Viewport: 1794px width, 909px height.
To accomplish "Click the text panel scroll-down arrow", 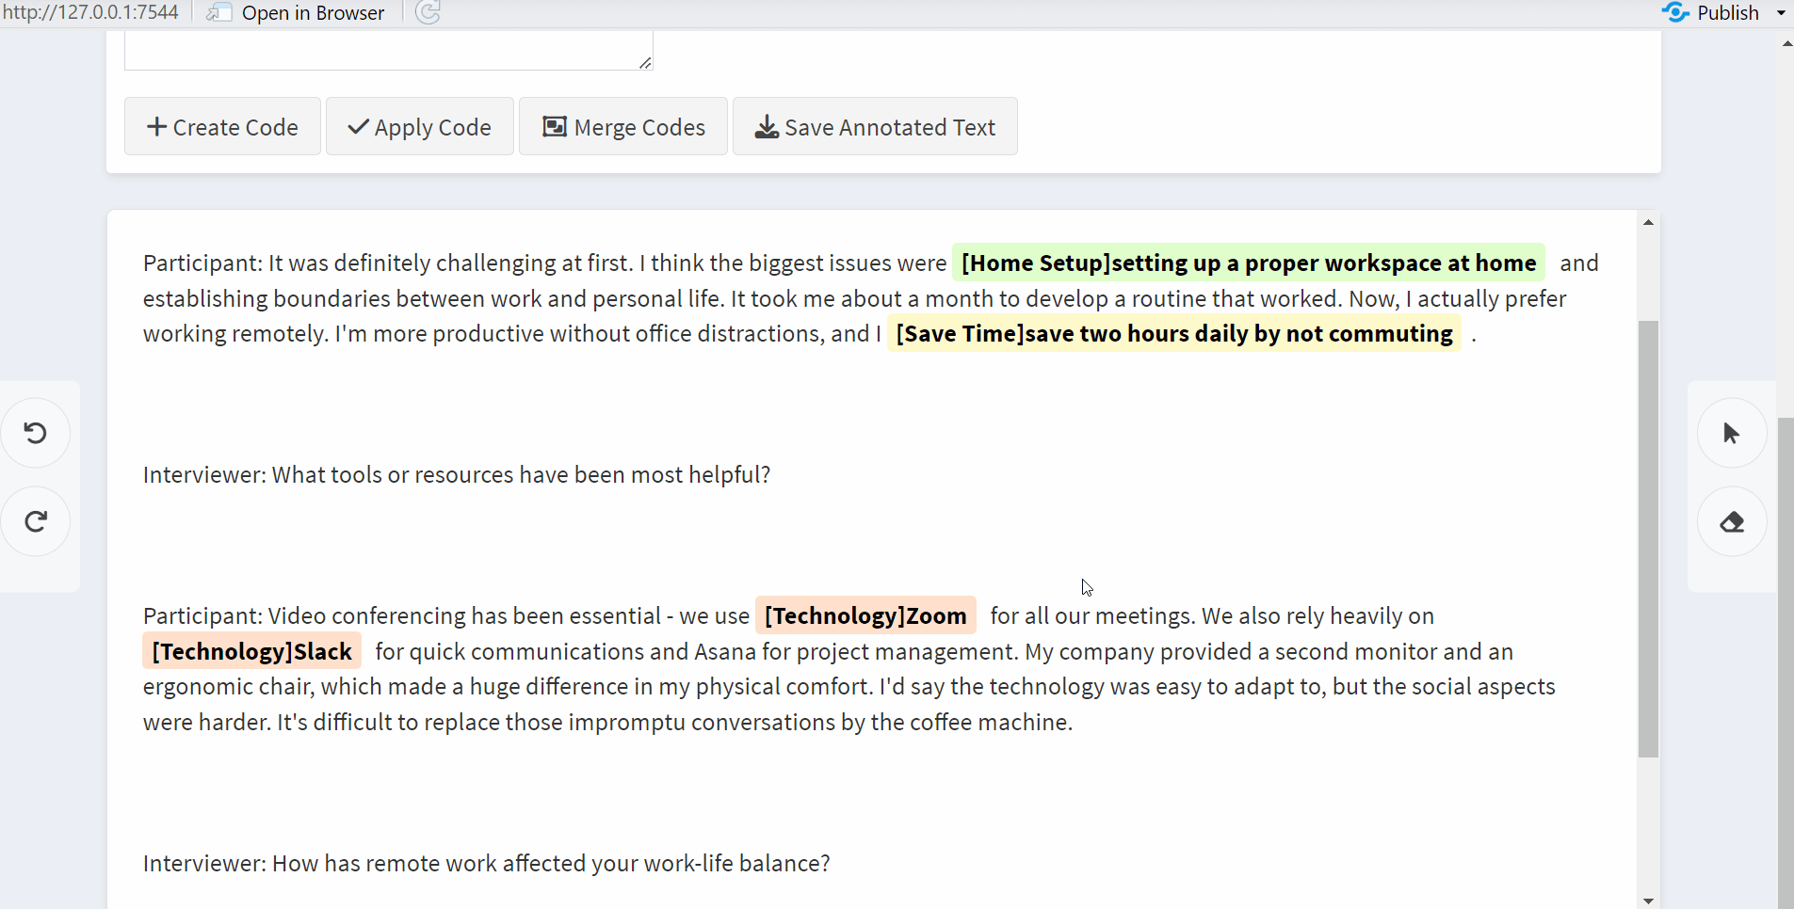I will (1648, 901).
